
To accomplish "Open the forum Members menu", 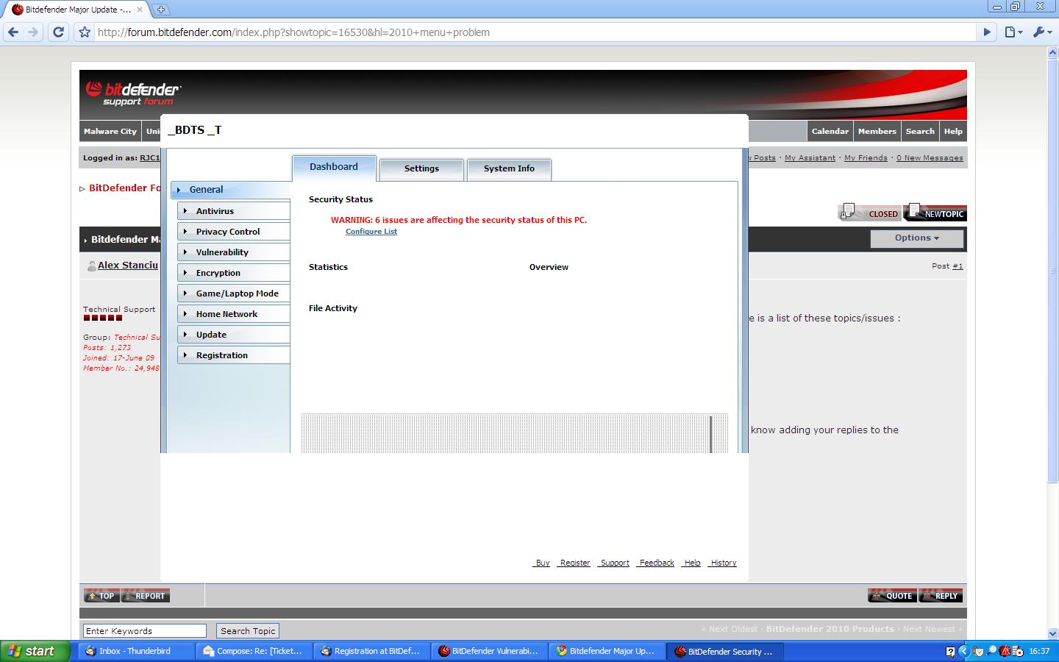I will (x=877, y=131).
